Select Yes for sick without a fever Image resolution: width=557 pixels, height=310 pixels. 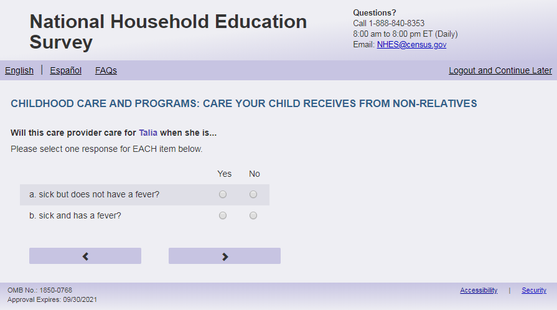tap(223, 195)
